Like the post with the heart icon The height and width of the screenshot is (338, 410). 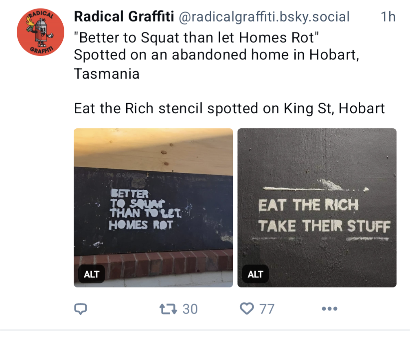pos(247,309)
